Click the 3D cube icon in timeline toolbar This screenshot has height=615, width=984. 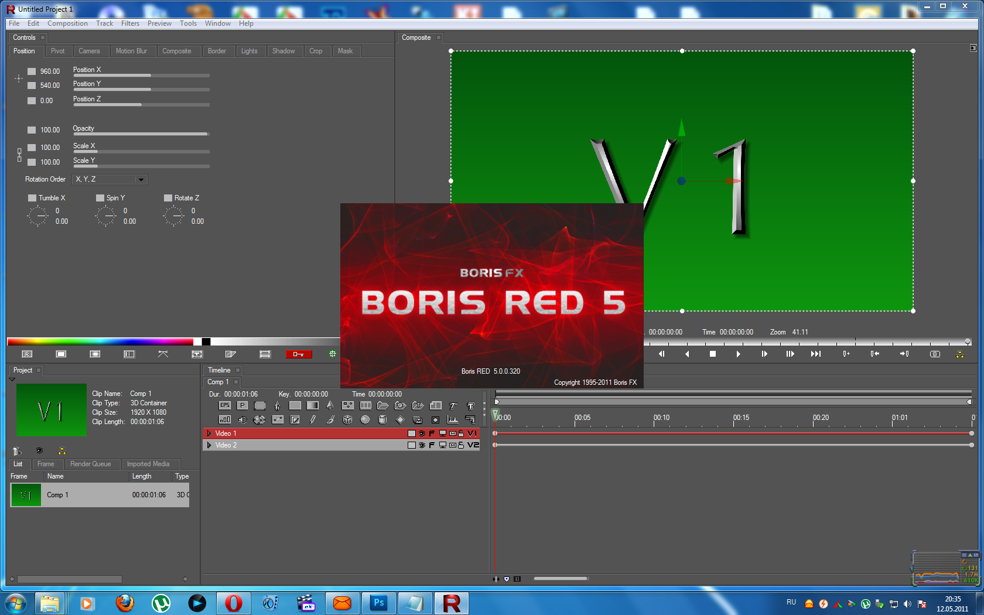click(x=348, y=420)
